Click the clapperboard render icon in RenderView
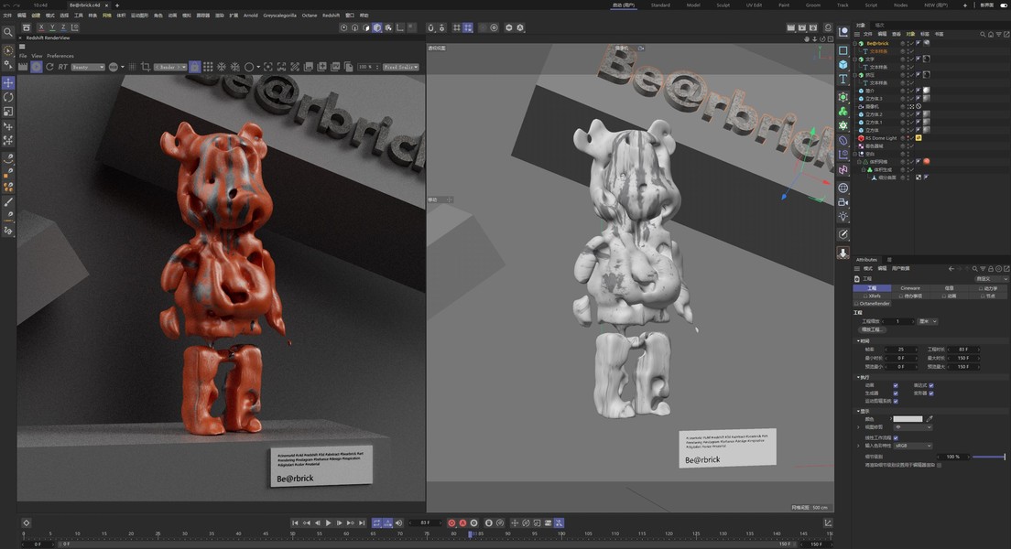Screen dimensions: 1011x549 (x=23, y=67)
